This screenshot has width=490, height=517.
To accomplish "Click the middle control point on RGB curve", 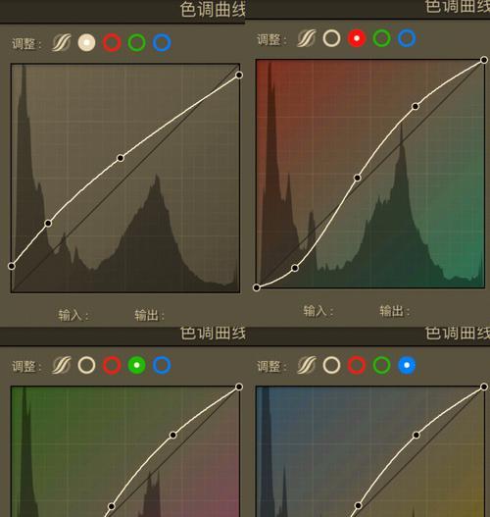I will coord(121,158).
